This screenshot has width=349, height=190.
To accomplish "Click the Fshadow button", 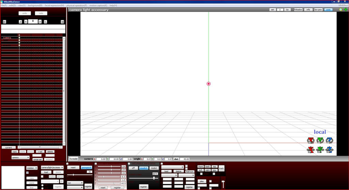I will click(x=298, y=10).
